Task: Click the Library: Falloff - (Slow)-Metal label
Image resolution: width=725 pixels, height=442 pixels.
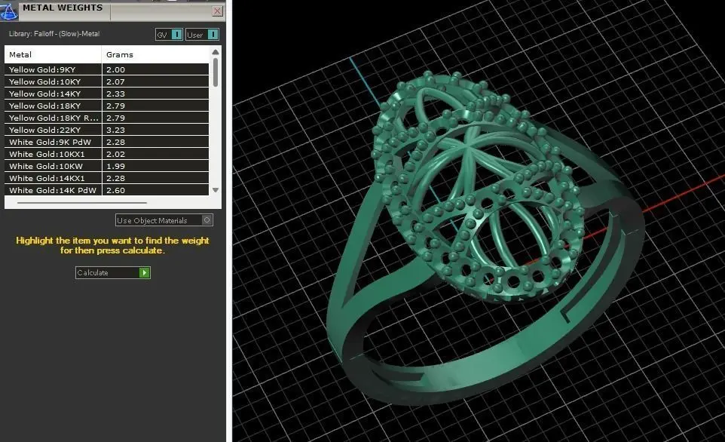Action: tap(54, 34)
